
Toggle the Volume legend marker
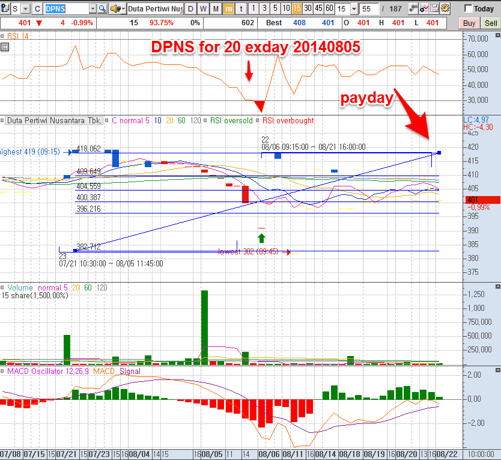coord(2,287)
